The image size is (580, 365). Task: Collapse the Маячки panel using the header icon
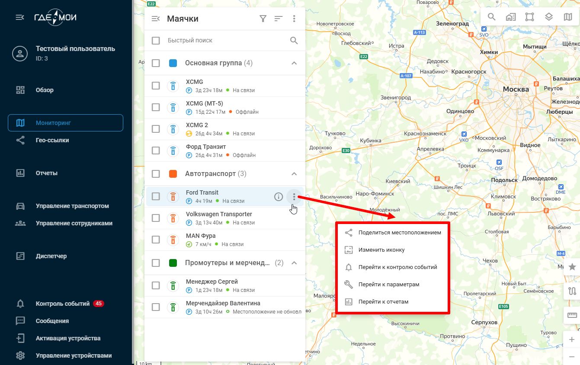click(x=156, y=19)
